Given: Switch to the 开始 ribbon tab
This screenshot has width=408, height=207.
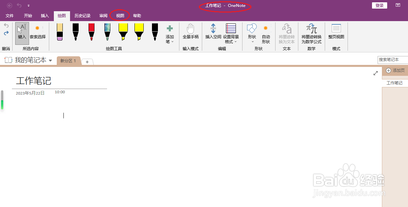Looking at the screenshot, I should [28, 16].
